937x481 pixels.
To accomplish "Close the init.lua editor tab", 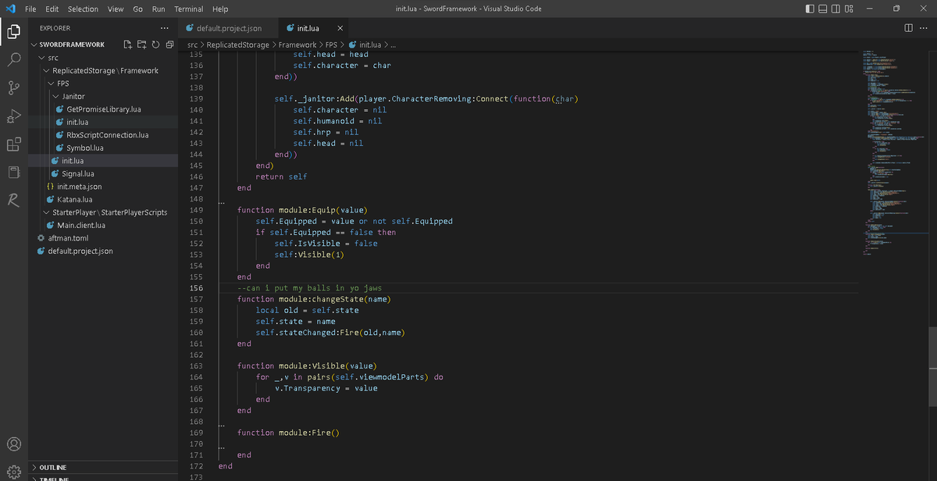I will pyautogui.click(x=340, y=28).
